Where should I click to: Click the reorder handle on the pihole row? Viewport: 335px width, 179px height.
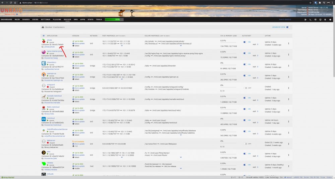click(x=289, y=43)
